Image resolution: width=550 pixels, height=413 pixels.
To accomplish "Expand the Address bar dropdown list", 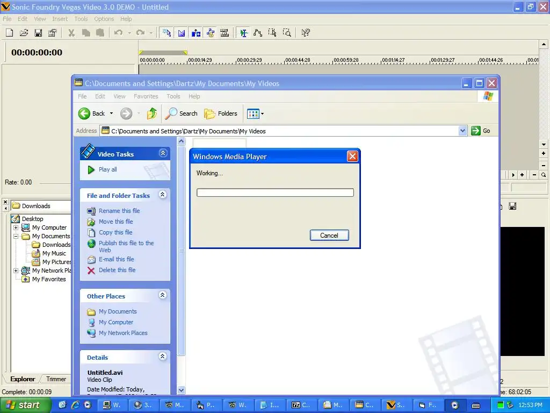I will [462, 131].
